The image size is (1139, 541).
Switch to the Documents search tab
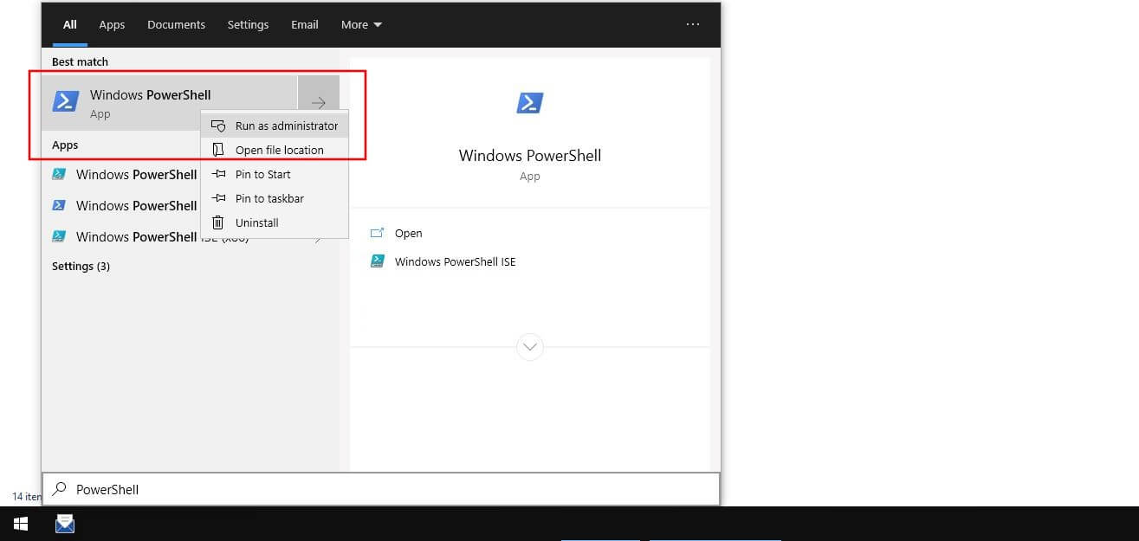pyautogui.click(x=176, y=24)
